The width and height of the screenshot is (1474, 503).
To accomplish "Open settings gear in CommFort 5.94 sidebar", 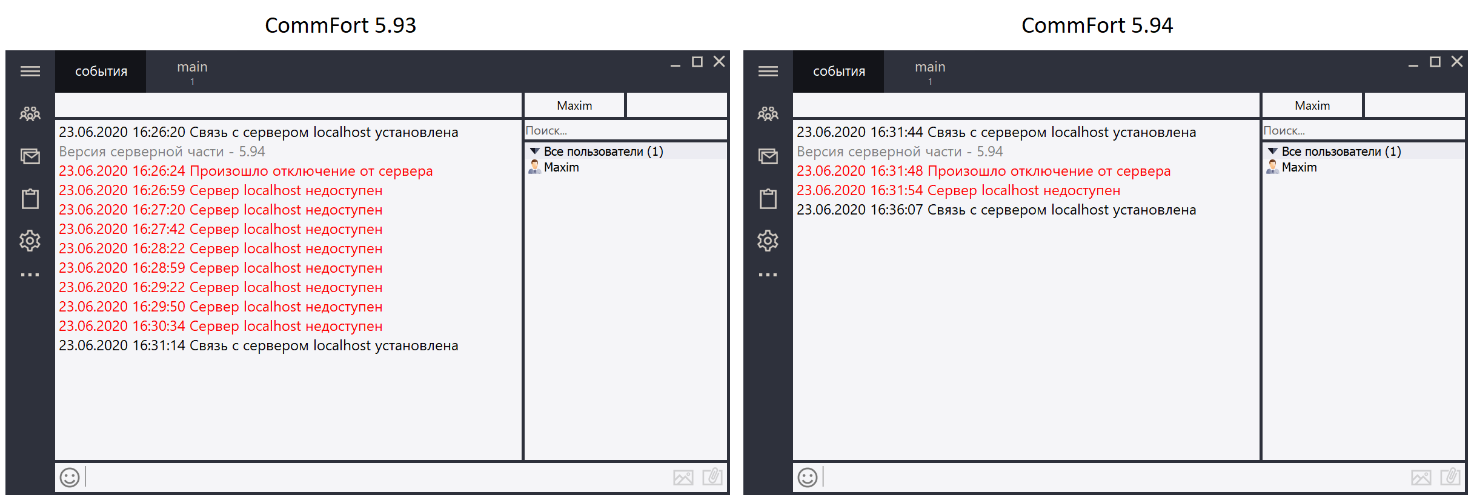I will (768, 241).
